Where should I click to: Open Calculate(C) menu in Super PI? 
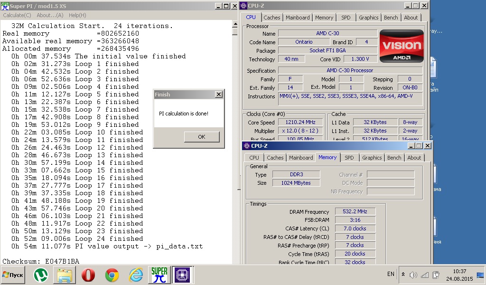(17, 15)
